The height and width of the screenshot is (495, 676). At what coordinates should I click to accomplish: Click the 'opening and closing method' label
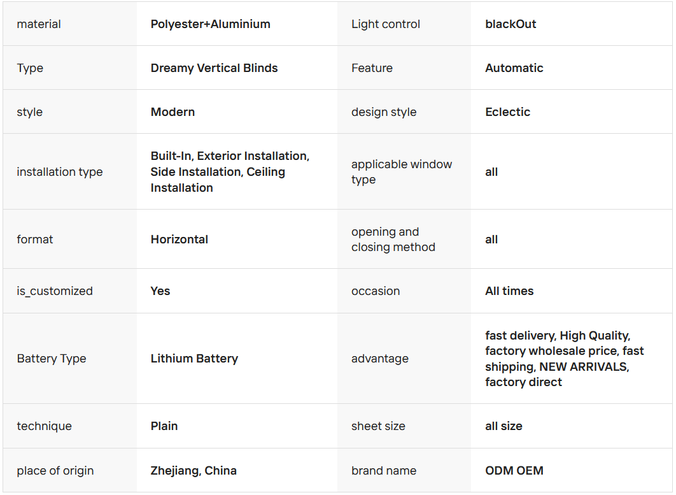point(393,240)
